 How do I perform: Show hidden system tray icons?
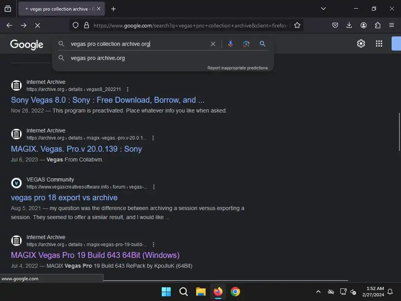coord(318,292)
